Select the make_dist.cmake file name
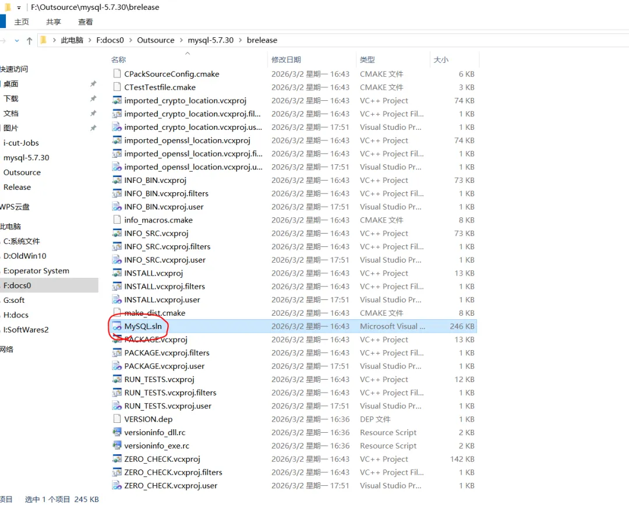 [155, 313]
